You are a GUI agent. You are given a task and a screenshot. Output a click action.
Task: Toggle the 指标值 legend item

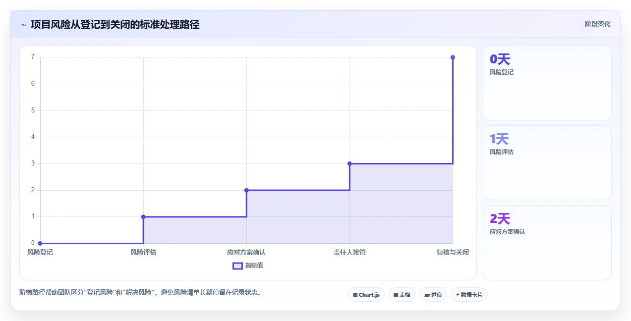click(248, 266)
